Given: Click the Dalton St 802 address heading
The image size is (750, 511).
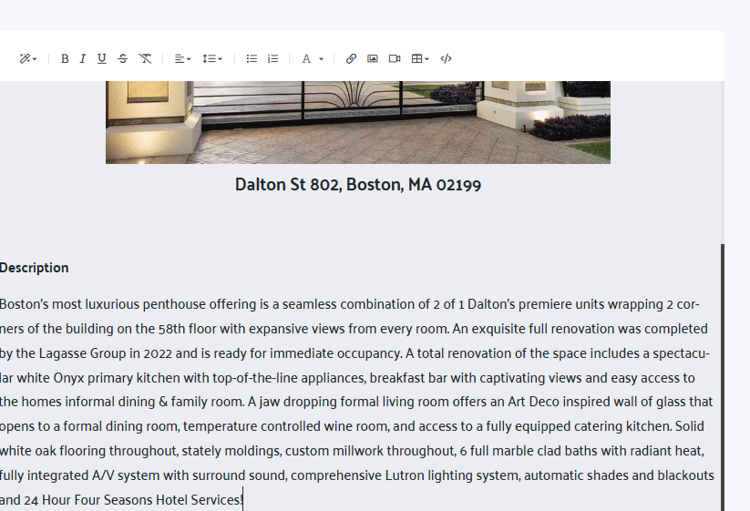Looking at the screenshot, I should (358, 185).
